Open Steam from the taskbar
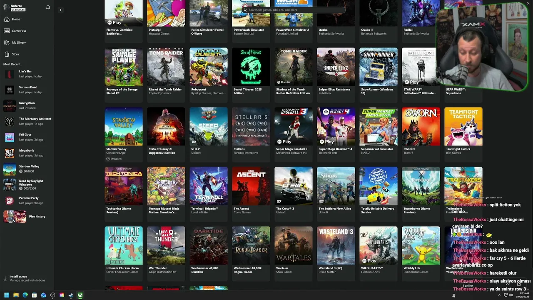The height and width of the screenshot is (300, 533). tap(71, 295)
